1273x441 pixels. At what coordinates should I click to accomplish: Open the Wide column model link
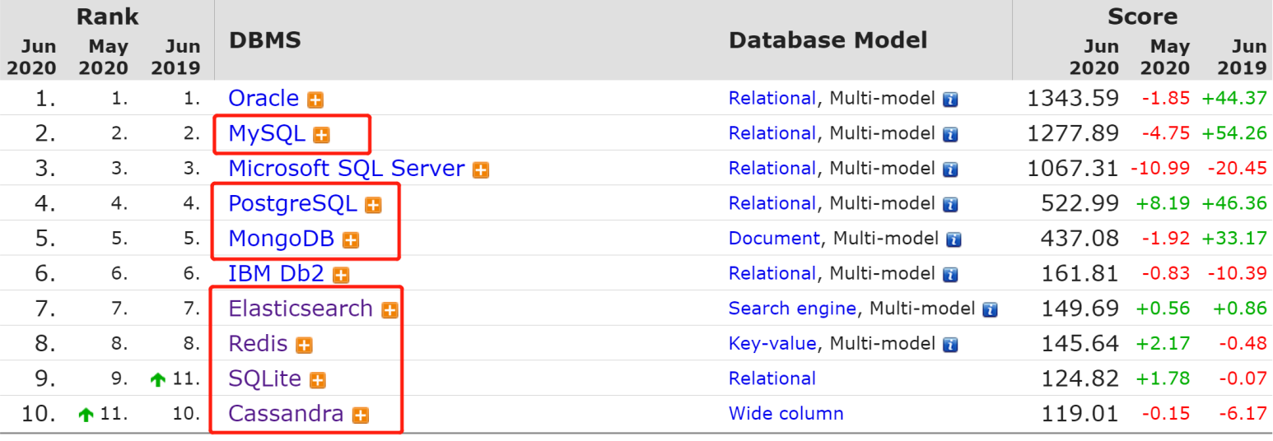786,414
